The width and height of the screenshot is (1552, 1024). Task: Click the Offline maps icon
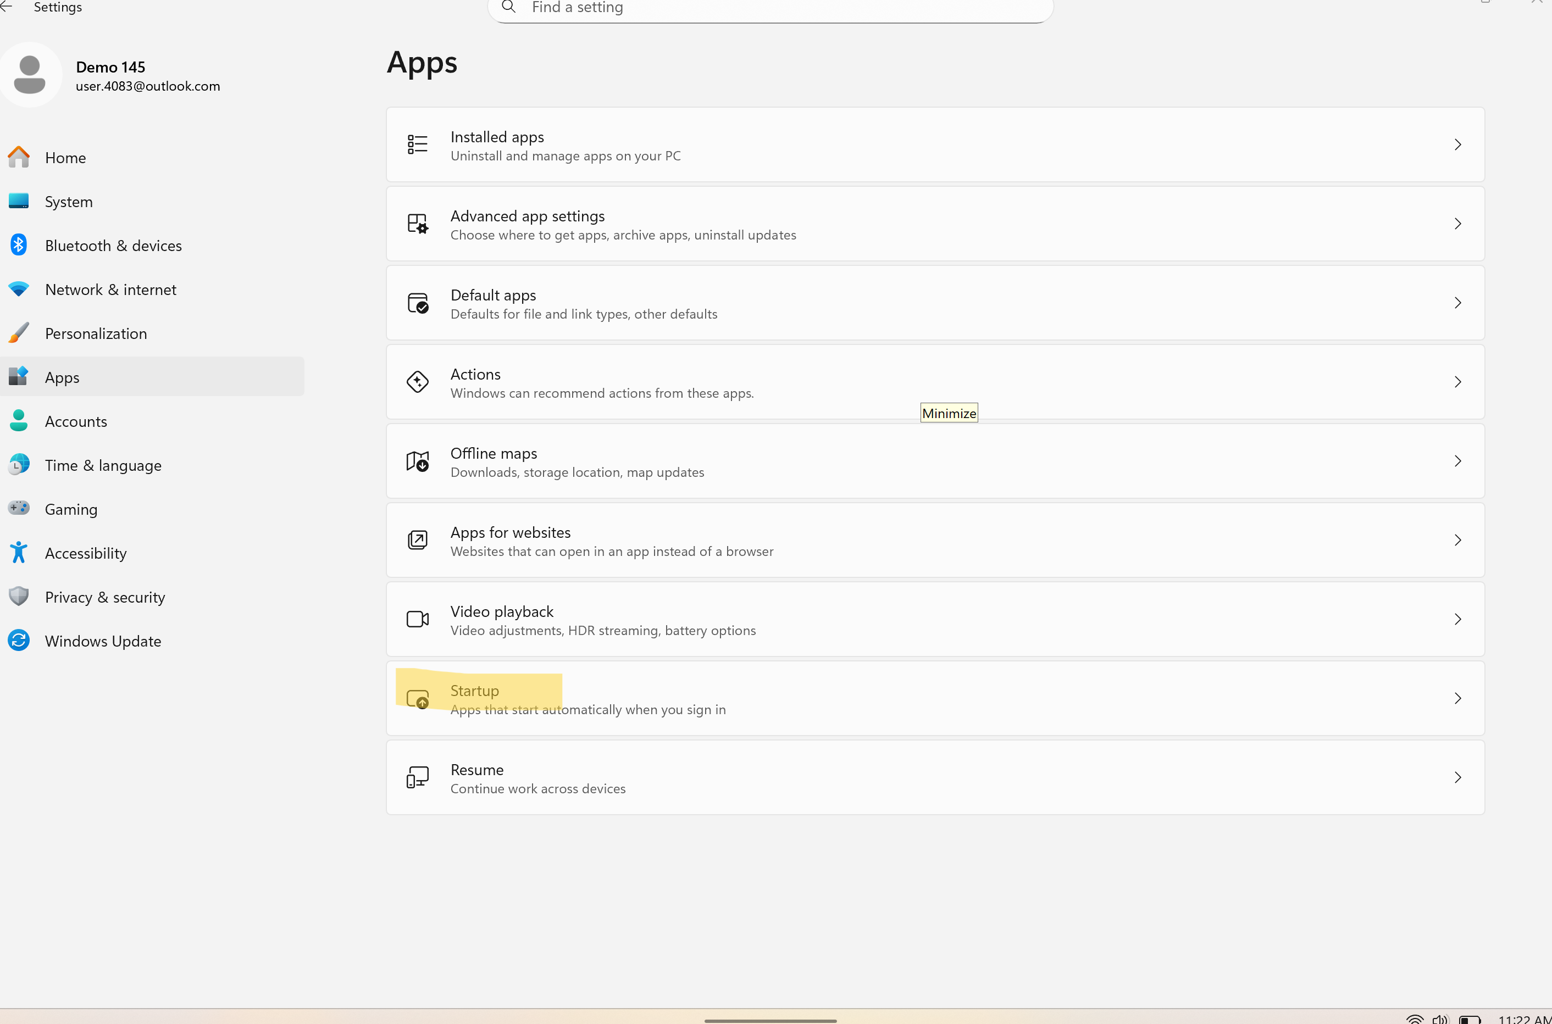pyautogui.click(x=417, y=461)
